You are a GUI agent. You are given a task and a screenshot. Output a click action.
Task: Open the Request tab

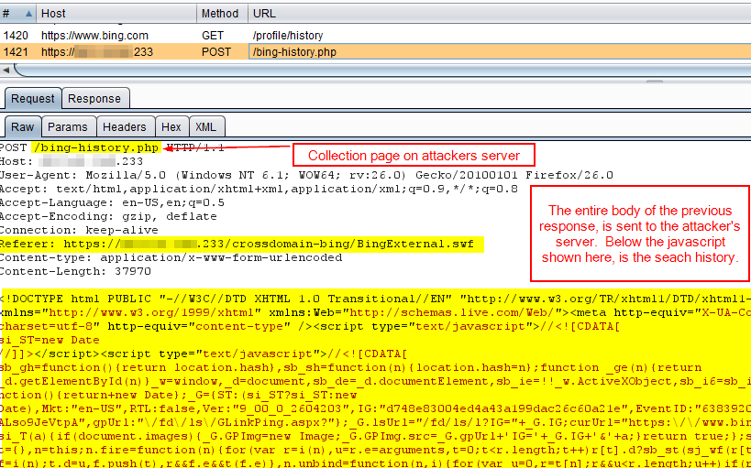(x=33, y=99)
